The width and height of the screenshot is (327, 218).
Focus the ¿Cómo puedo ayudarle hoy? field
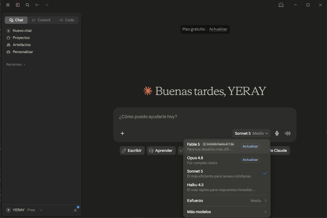pyautogui.click(x=205, y=117)
